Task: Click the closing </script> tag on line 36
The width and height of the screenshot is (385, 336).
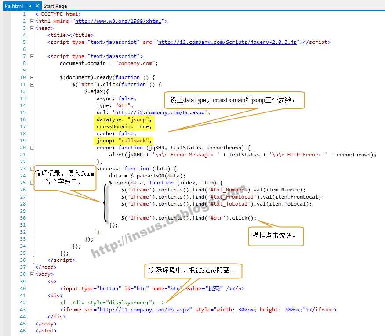Action: pyautogui.click(x=62, y=260)
